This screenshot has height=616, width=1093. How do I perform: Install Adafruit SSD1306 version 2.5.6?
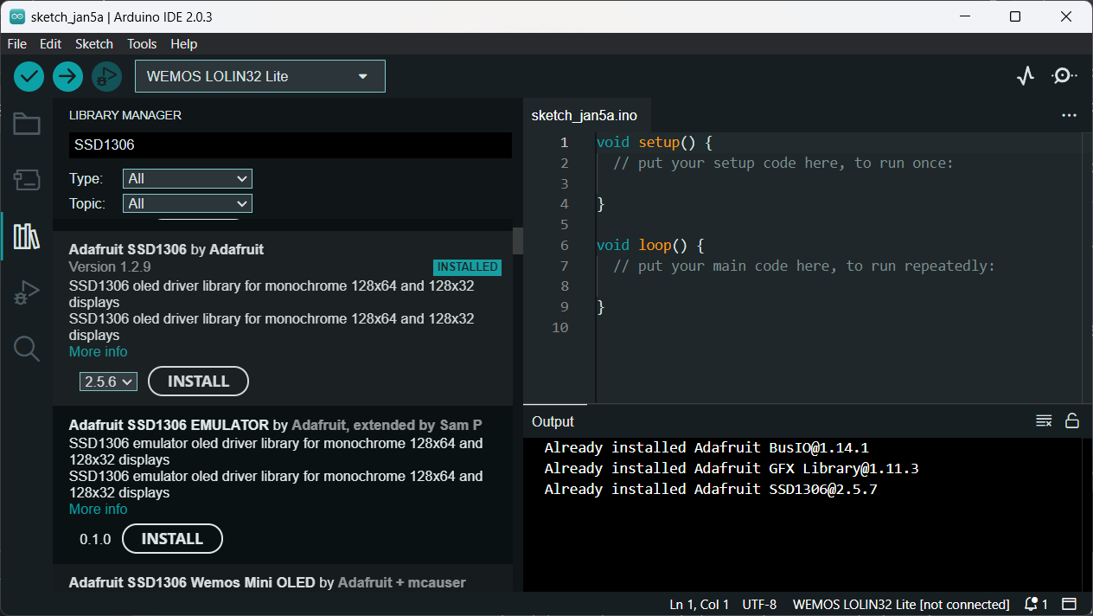click(198, 382)
